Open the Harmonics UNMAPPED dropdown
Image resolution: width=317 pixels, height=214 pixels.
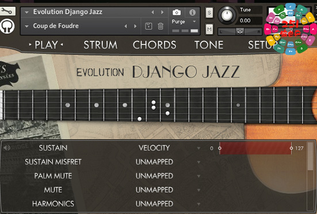coord(198,204)
